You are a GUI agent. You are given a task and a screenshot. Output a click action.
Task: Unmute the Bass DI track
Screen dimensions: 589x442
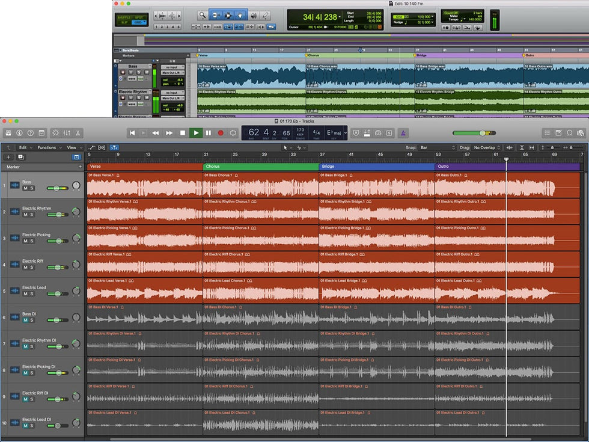25,321
